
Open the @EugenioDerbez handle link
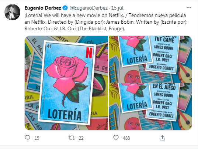point(88,8)
